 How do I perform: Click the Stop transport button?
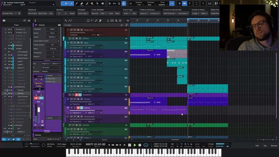[129, 145]
